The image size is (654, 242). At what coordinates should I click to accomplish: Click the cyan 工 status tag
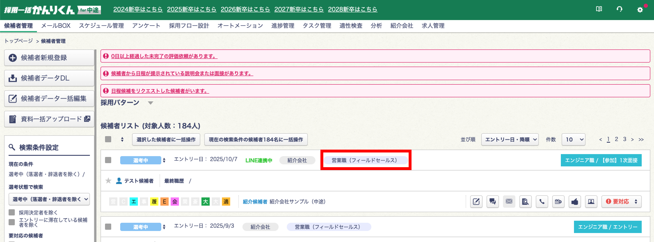point(134,202)
